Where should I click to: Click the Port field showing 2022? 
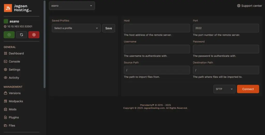coord(226,28)
